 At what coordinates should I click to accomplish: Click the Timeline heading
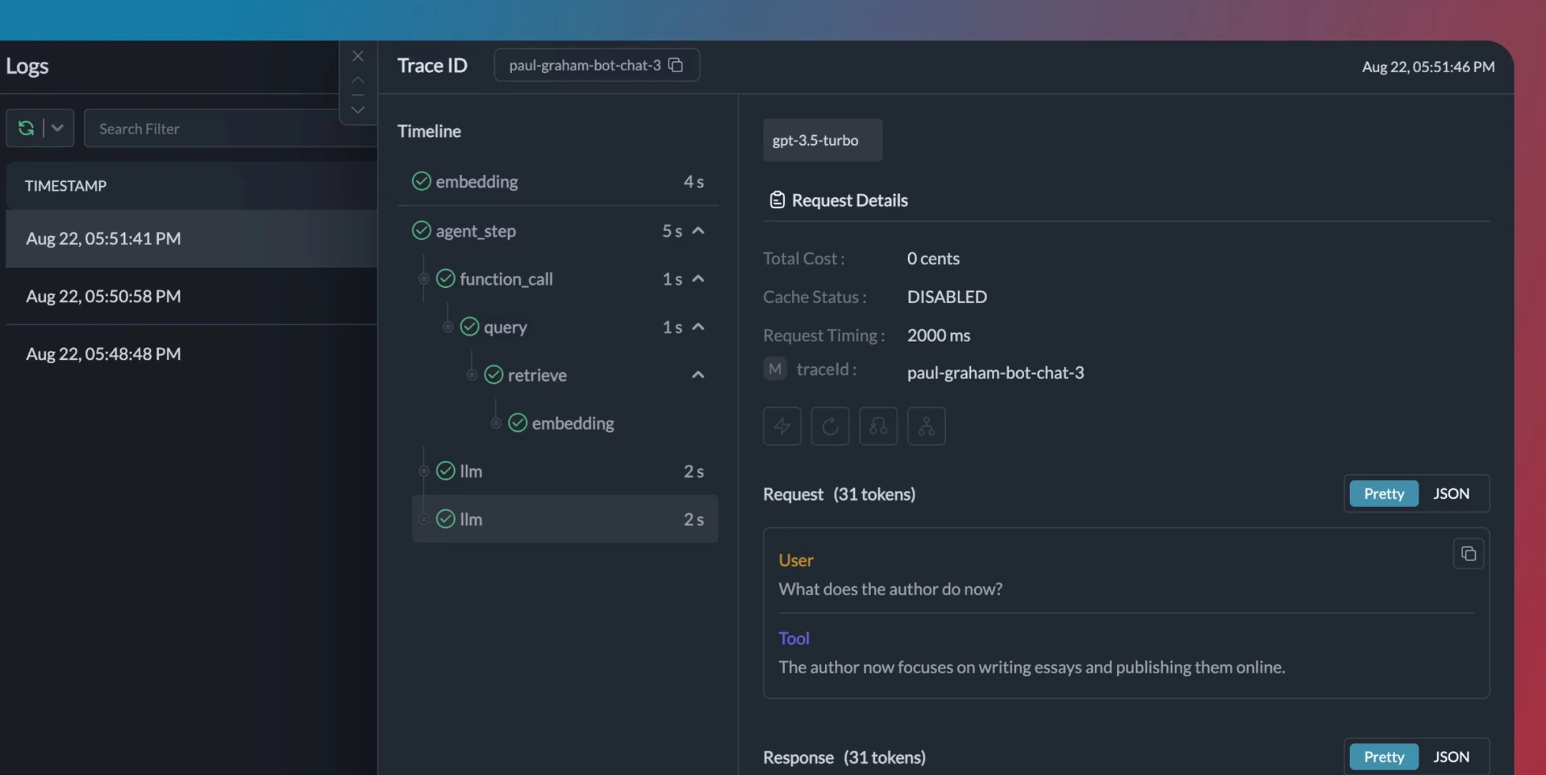pyautogui.click(x=429, y=131)
